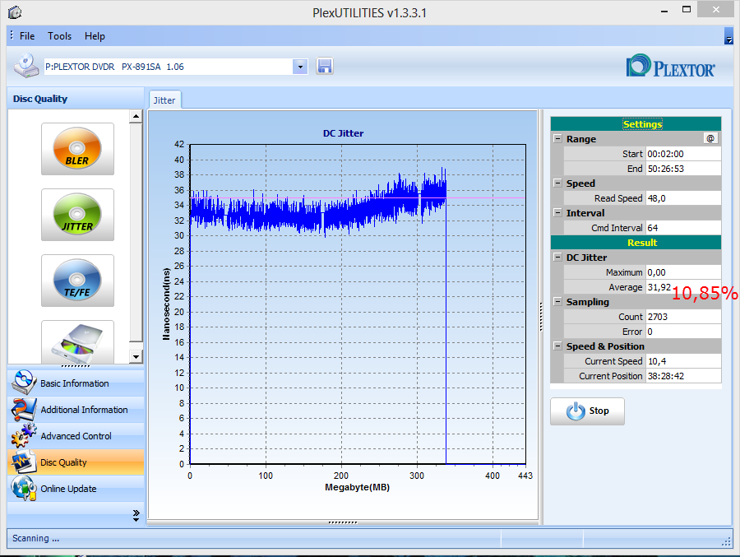The height and width of the screenshot is (557, 740).
Task: Click the horizontal splitter grip below the chart
Action: click(x=343, y=522)
